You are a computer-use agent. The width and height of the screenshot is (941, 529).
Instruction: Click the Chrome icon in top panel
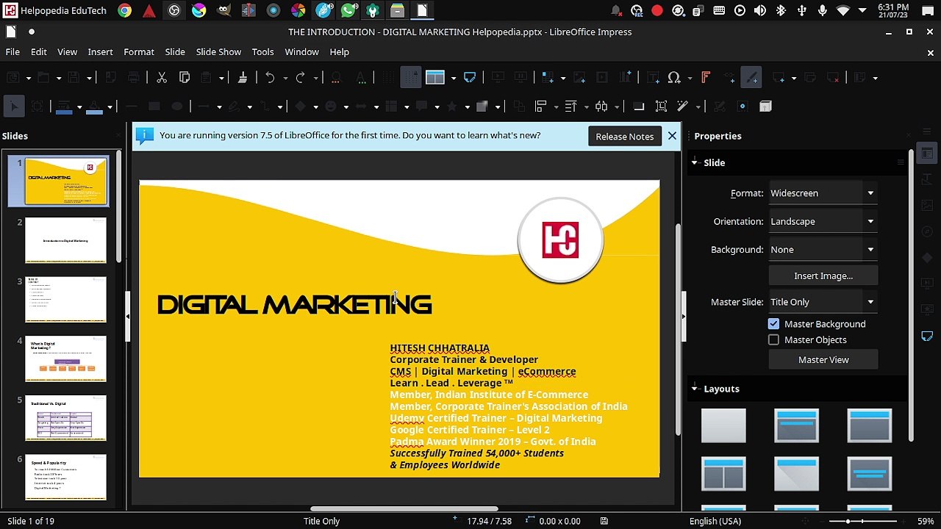coord(125,10)
